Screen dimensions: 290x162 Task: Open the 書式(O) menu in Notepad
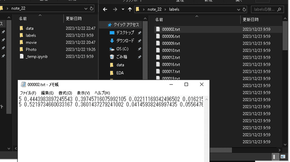(x=65, y=93)
